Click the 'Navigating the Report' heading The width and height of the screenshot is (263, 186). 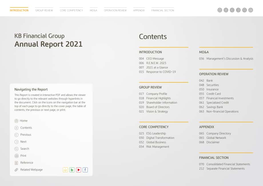[31, 90]
